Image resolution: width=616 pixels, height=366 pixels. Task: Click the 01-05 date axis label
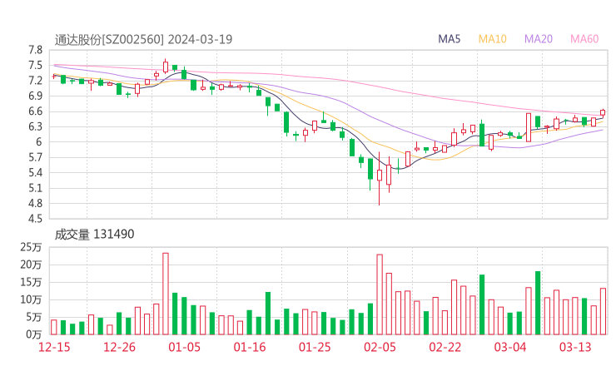tap(184, 347)
